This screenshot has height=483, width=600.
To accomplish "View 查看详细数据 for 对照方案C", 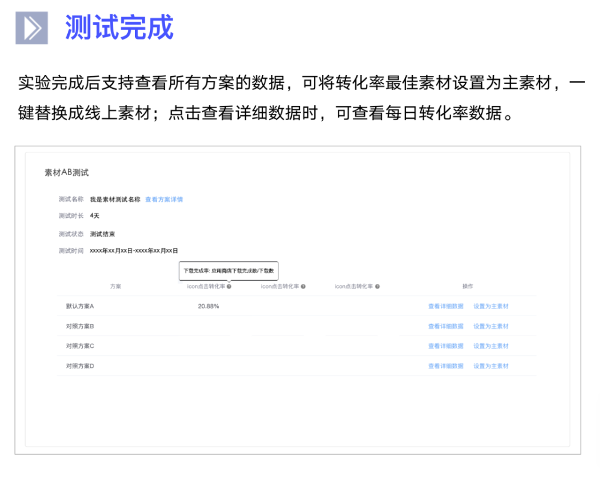I will click(446, 346).
